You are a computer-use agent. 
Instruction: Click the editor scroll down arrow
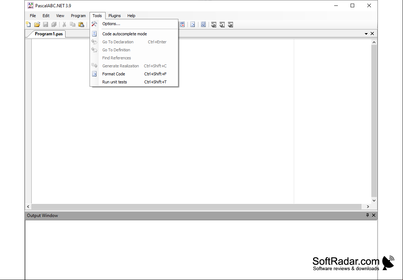[x=374, y=201]
